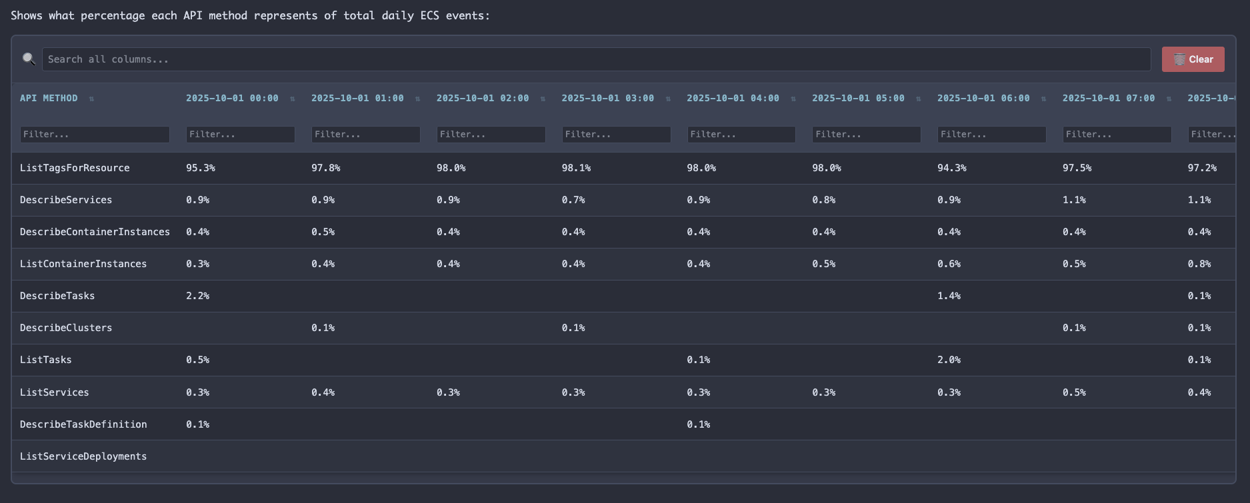Click the Search all columns field
Image resolution: width=1250 pixels, height=503 pixels.
point(595,59)
